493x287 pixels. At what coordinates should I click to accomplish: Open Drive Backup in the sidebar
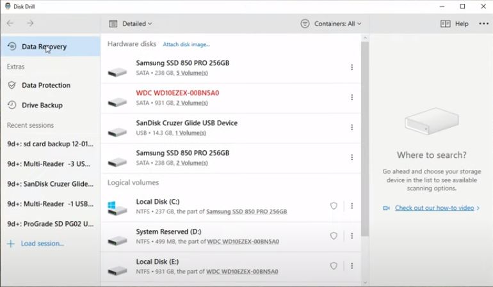point(51,105)
